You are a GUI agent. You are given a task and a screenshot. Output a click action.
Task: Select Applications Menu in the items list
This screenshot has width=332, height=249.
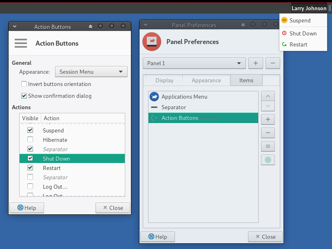tap(184, 97)
